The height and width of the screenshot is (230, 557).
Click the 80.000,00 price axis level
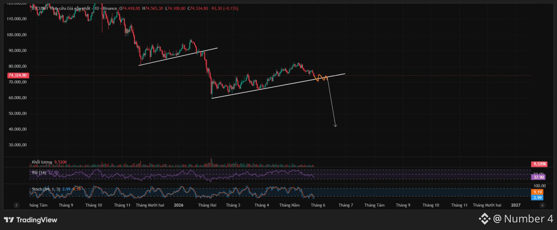17,67
